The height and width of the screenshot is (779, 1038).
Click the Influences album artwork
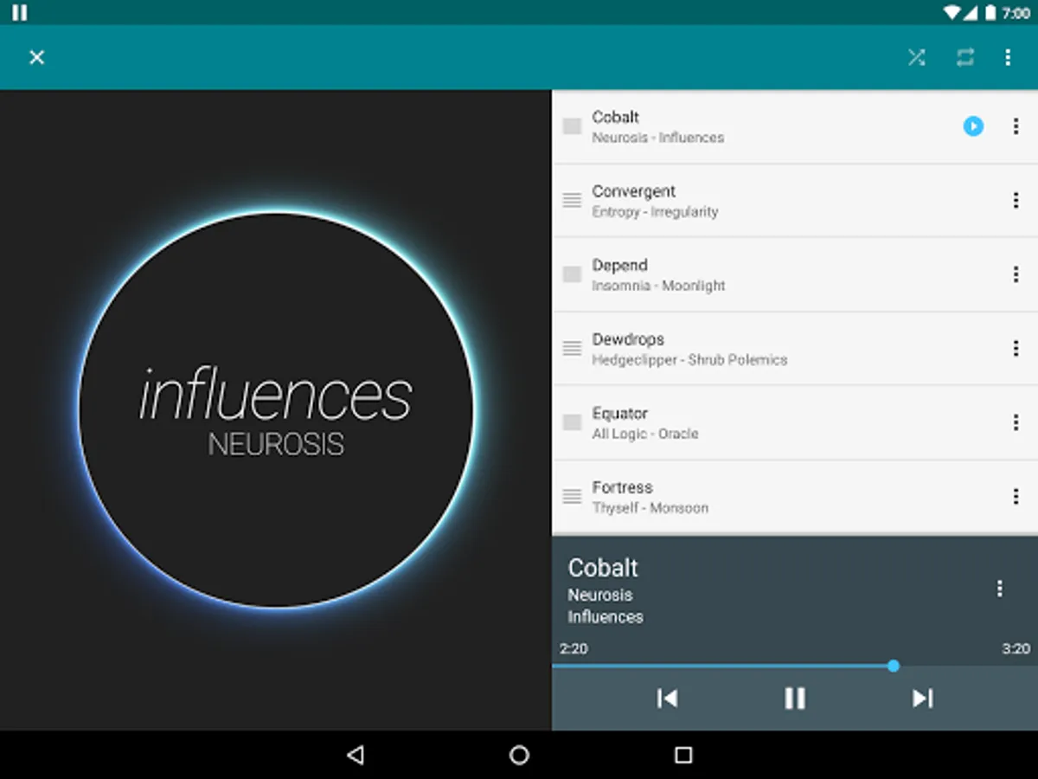tap(276, 409)
